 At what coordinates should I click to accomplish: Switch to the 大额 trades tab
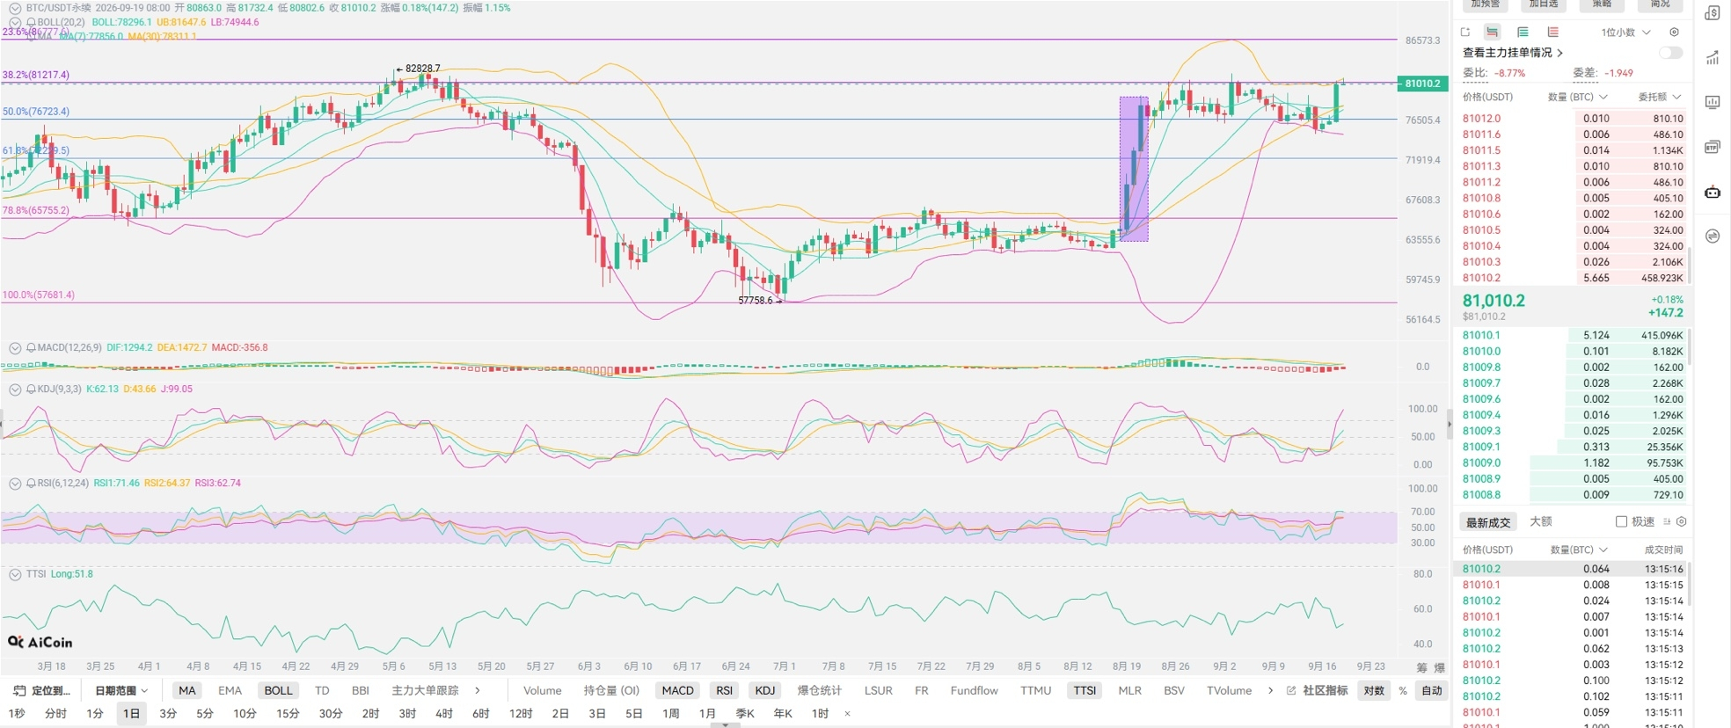[x=1541, y=521]
